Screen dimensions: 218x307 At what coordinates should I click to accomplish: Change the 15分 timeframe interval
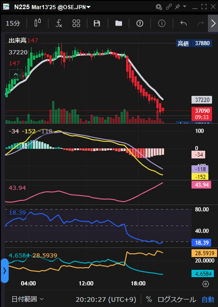click(x=13, y=23)
